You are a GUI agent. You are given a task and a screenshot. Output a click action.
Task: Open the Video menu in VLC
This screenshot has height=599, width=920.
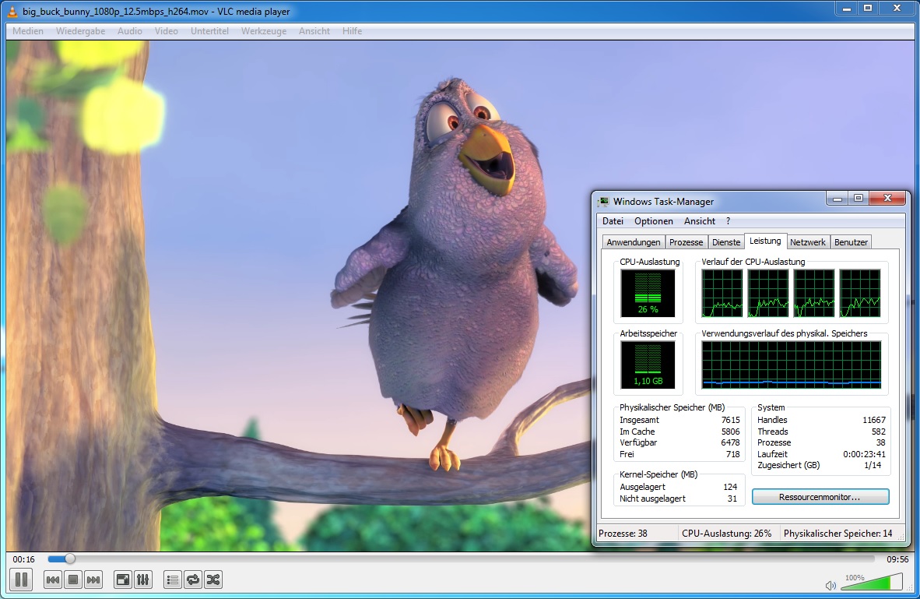pyautogui.click(x=166, y=31)
